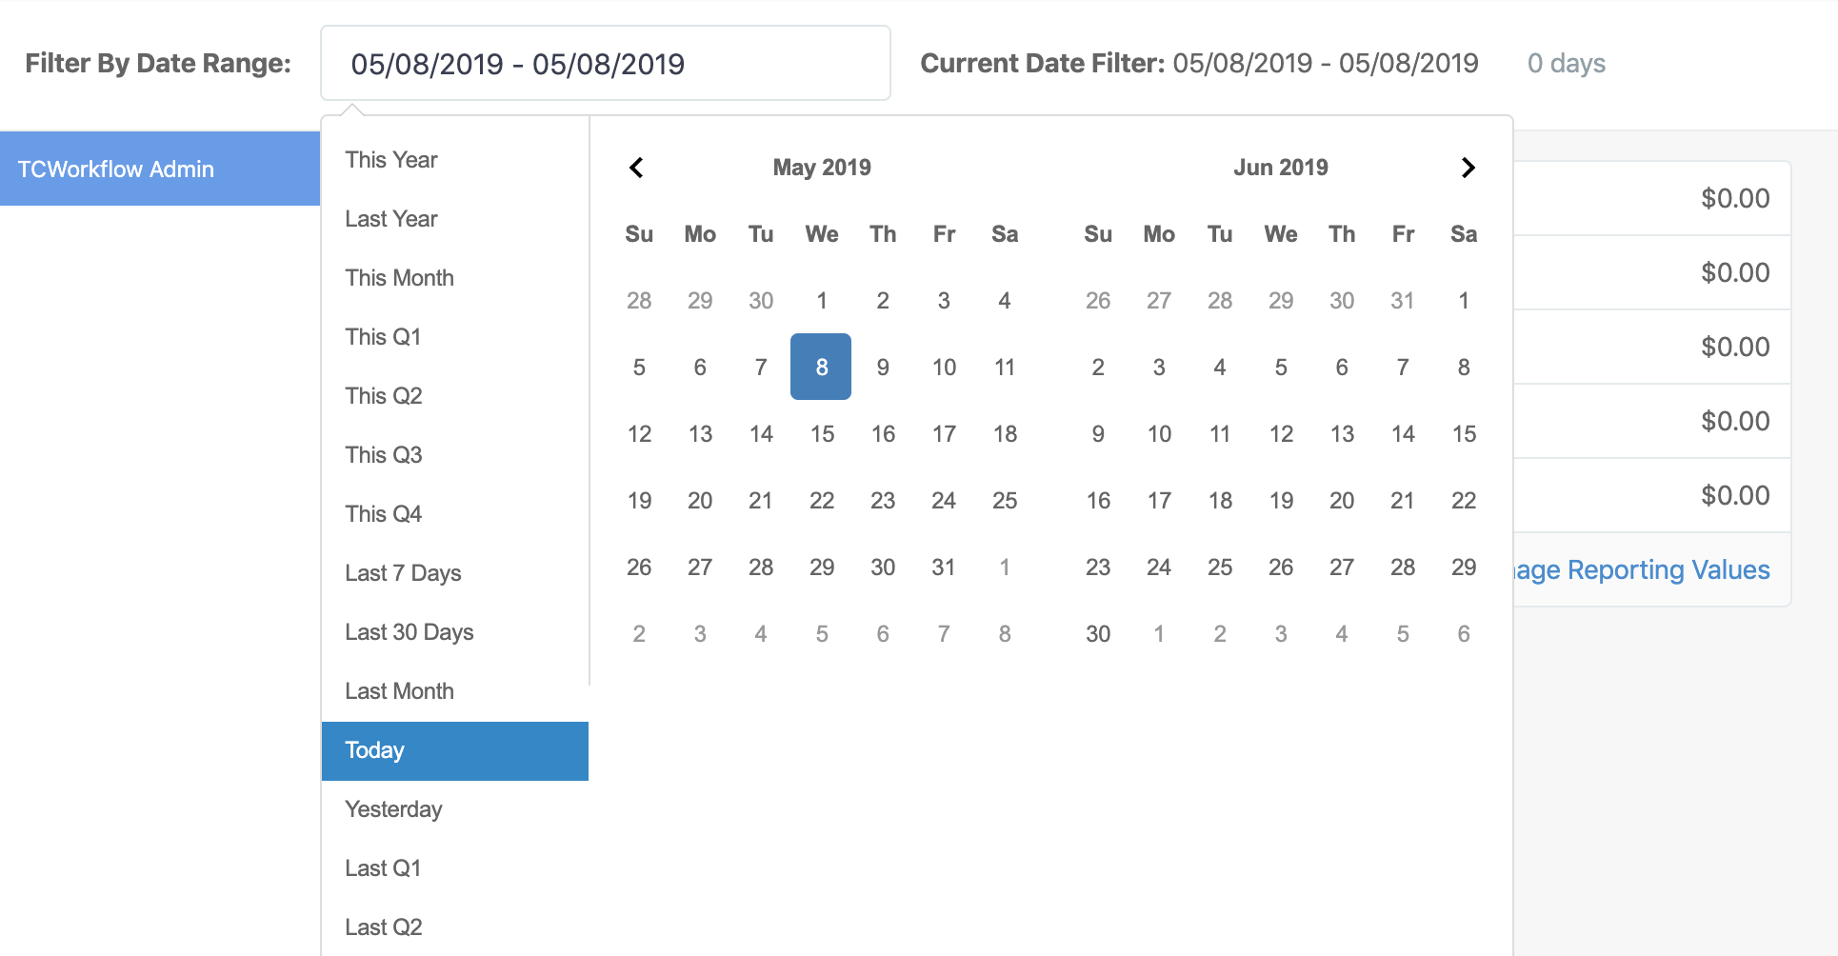Image resolution: width=1838 pixels, height=956 pixels.
Task: Select April 28 in May calendar
Action: coord(638,300)
